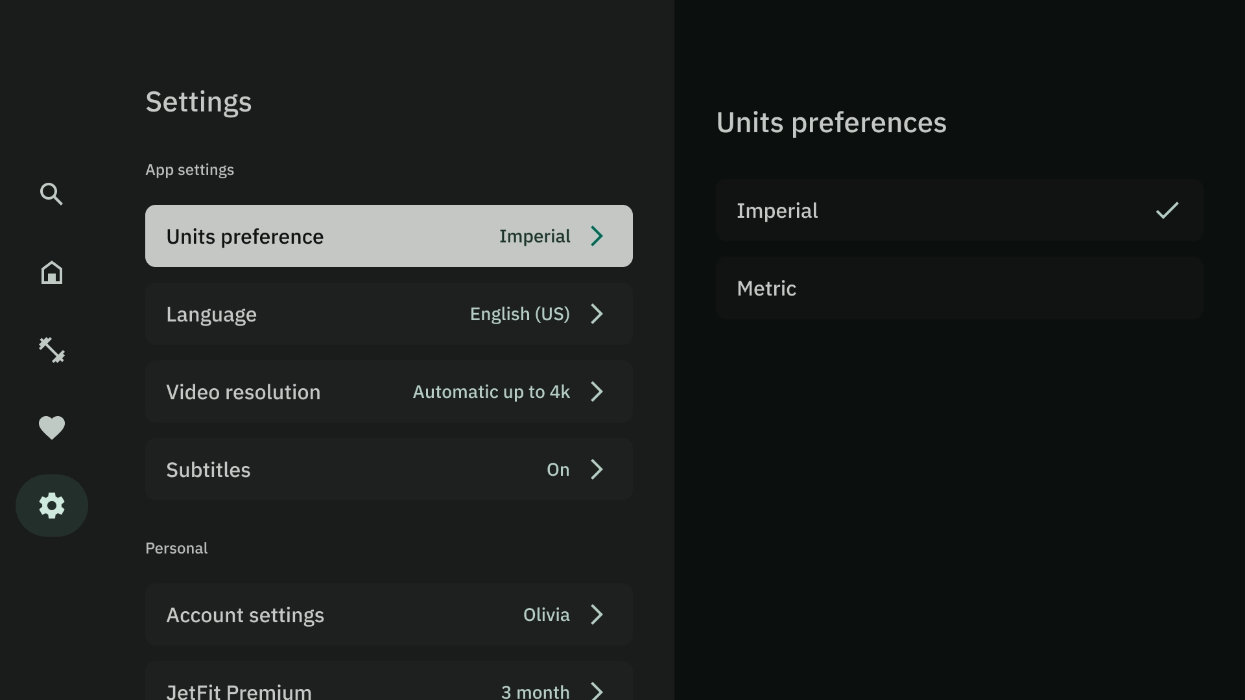
Task: Select Imperial units preference
Action: [960, 210]
